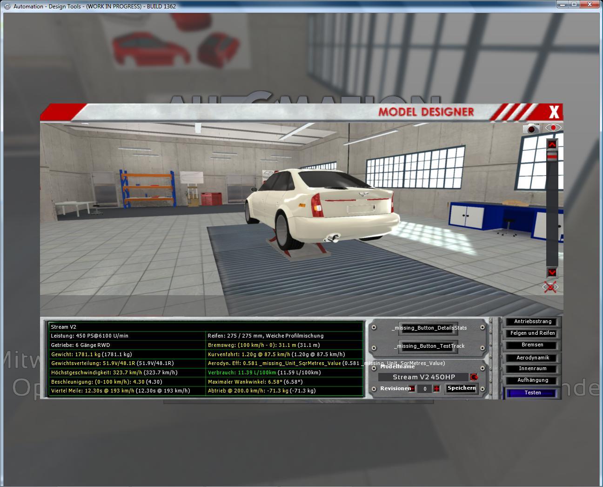Close the Model Designer with X
Screen dimensions: 603x487
click(x=554, y=112)
